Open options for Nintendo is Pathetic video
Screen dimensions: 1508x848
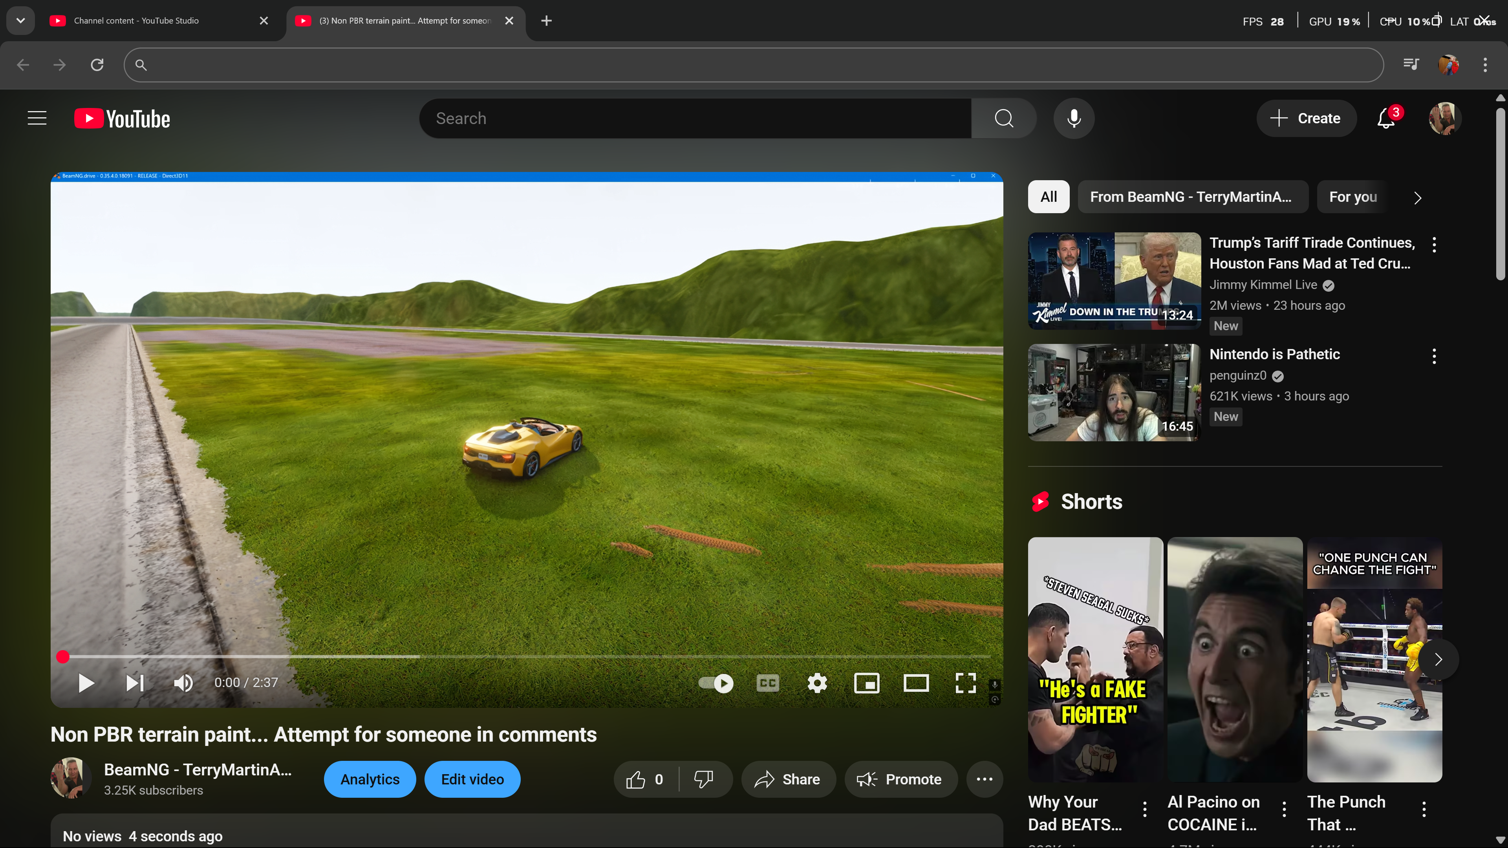click(x=1434, y=356)
